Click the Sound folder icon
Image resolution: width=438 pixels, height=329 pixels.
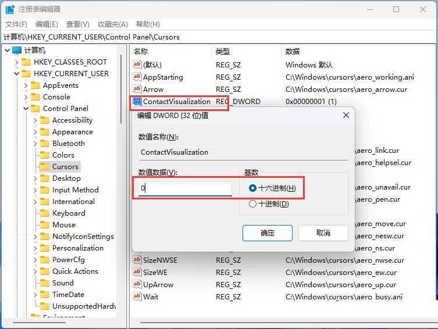pos(45,283)
